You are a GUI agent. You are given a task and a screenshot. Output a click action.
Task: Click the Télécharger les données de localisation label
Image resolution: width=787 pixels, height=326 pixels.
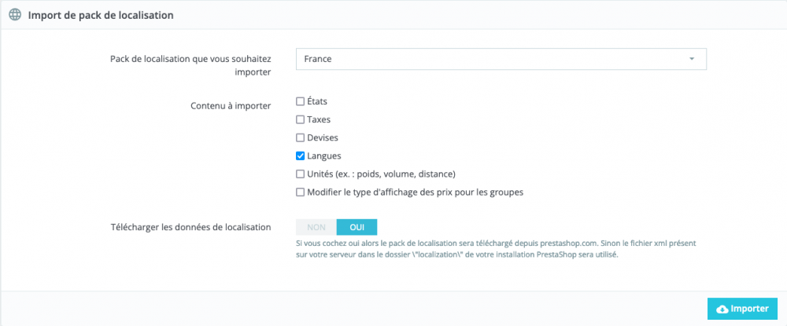click(190, 227)
